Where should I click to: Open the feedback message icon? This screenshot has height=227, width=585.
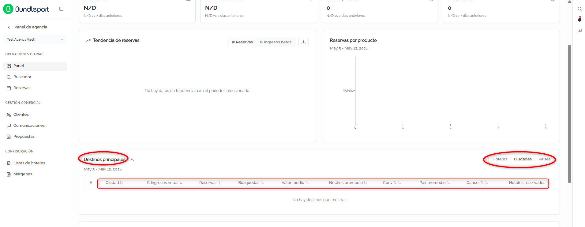click(579, 31)
